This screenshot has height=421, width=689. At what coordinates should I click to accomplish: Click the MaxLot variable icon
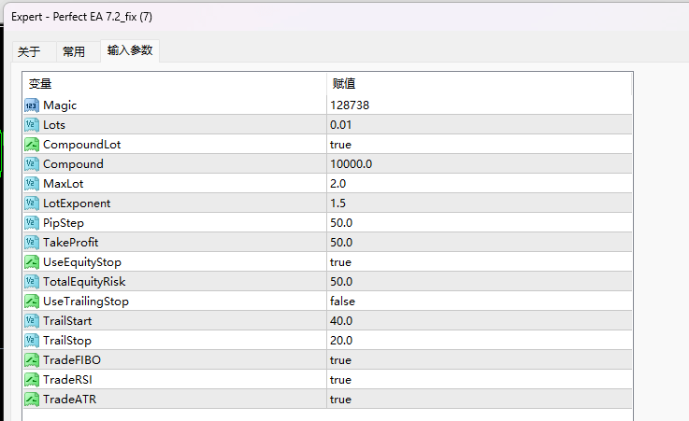click(31, 184)
